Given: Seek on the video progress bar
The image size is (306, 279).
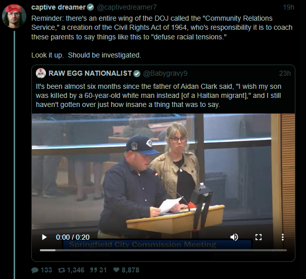Looking at the screenshot, I should coord(163,250).
